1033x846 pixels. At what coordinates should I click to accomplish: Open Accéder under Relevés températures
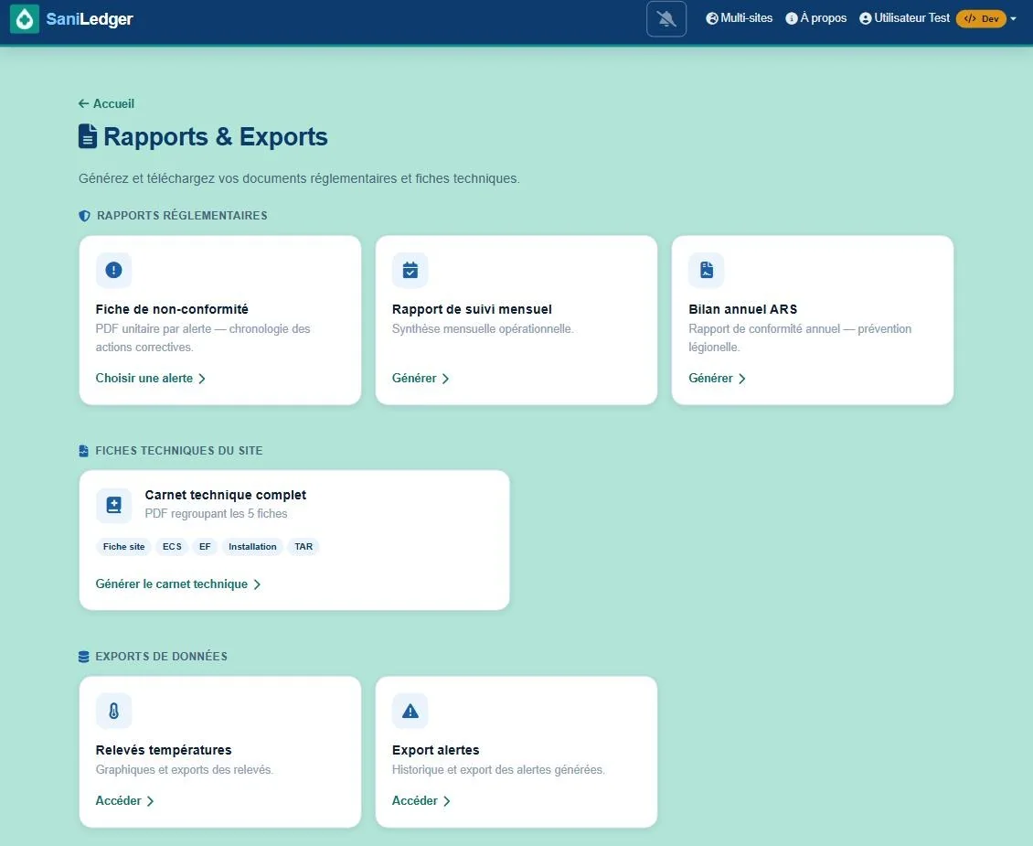124,800
